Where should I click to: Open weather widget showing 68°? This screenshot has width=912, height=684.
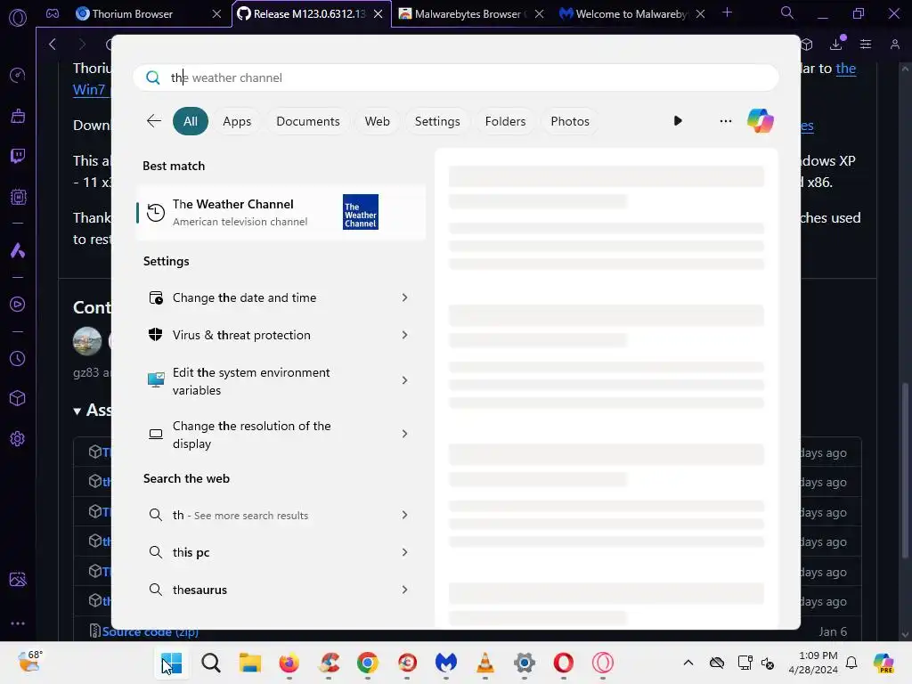coord(30,662)
